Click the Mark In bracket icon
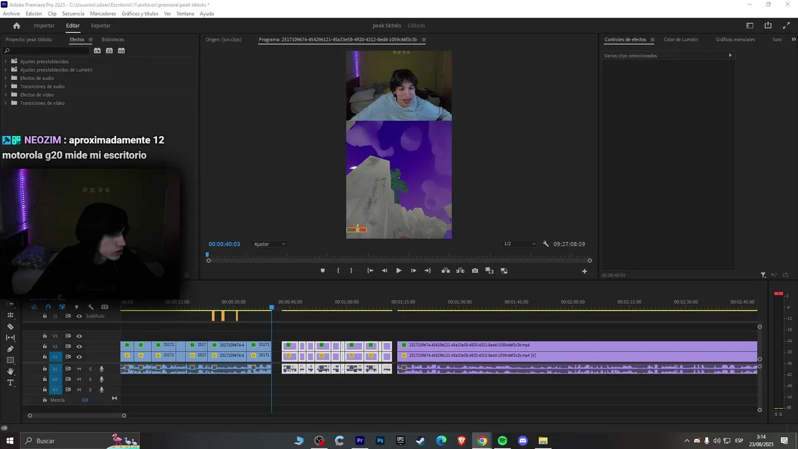798x449 pixels. point(338,271)
